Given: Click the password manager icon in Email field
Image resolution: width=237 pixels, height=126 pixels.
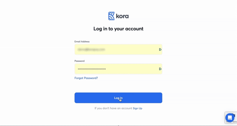Looking at the screenshot, I should (x=160, y=50).
